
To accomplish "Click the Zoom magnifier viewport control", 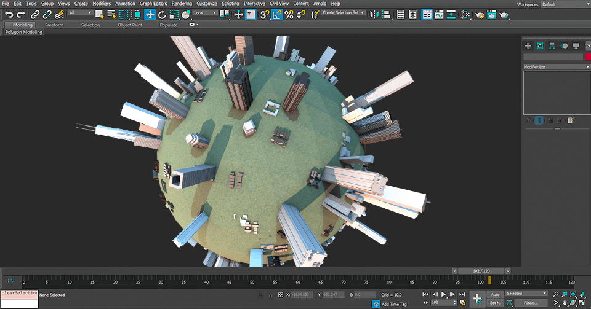I will [x=556, y=294].
